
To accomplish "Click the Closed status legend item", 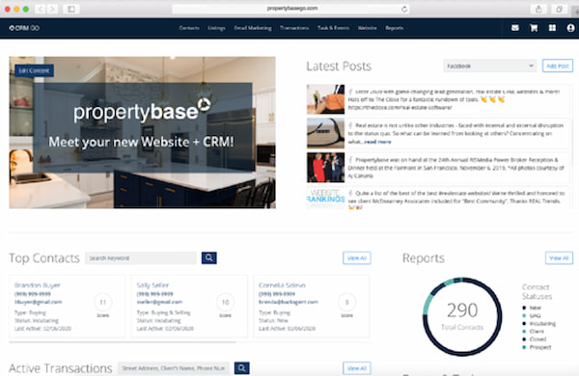I will 534,339.
